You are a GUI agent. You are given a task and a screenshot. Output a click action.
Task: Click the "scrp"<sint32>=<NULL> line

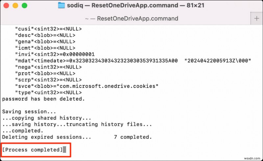[48, 80]
